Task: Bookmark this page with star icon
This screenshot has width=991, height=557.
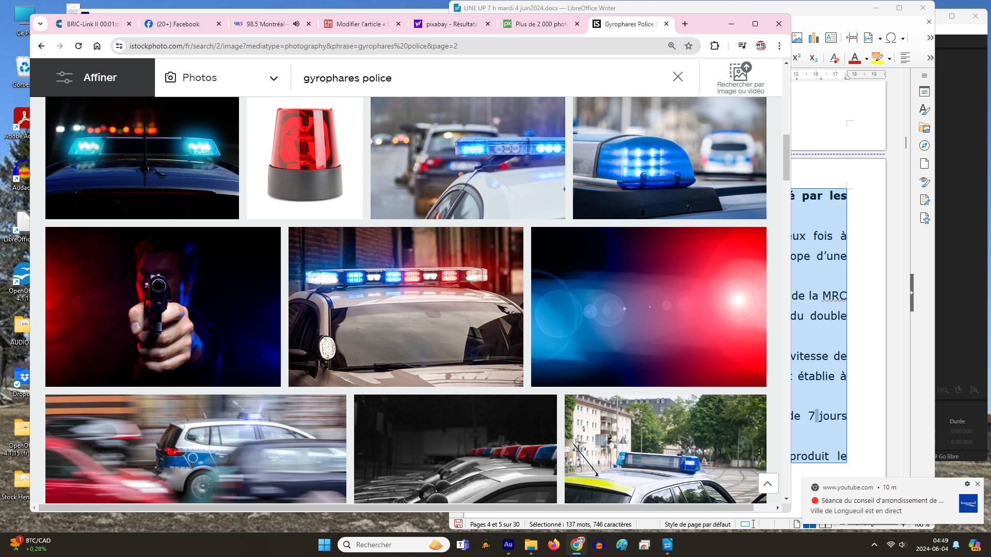Action: 689,46
